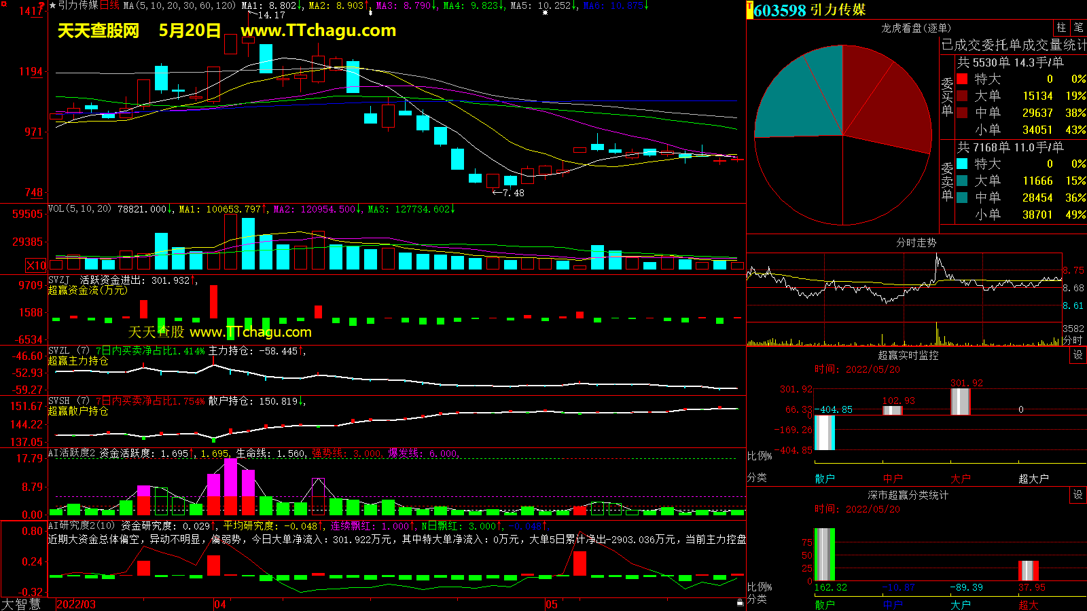The width and height of the screenshot is (1087, 611).
Task: Click the small lock icon at chart bottom-right
Action: [740, 602]
